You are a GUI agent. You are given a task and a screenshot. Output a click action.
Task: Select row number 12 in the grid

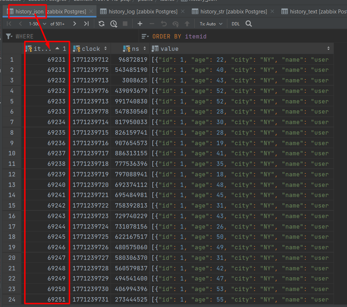[x=12, y=175]
